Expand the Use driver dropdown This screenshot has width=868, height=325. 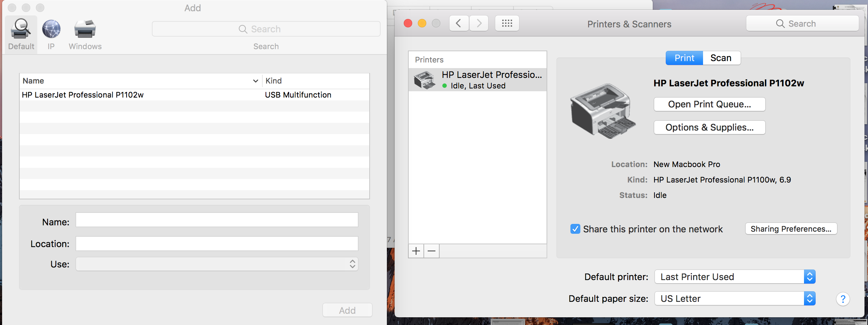click(x=217, y=264)
